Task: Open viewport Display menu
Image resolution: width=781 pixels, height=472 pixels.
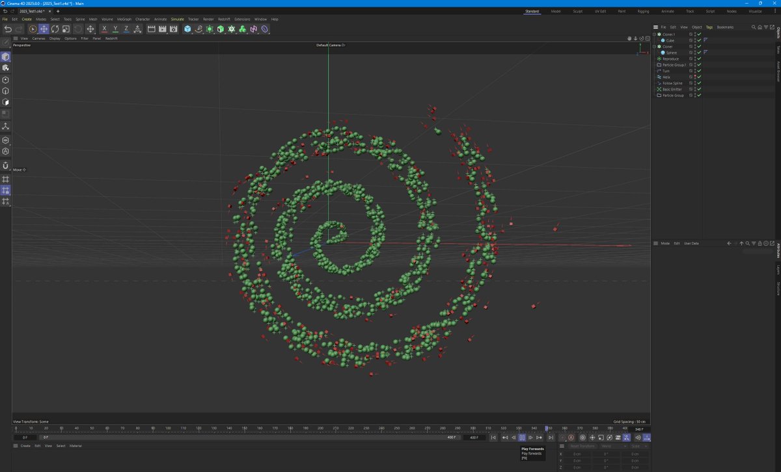Action: (x=55, y=38)
